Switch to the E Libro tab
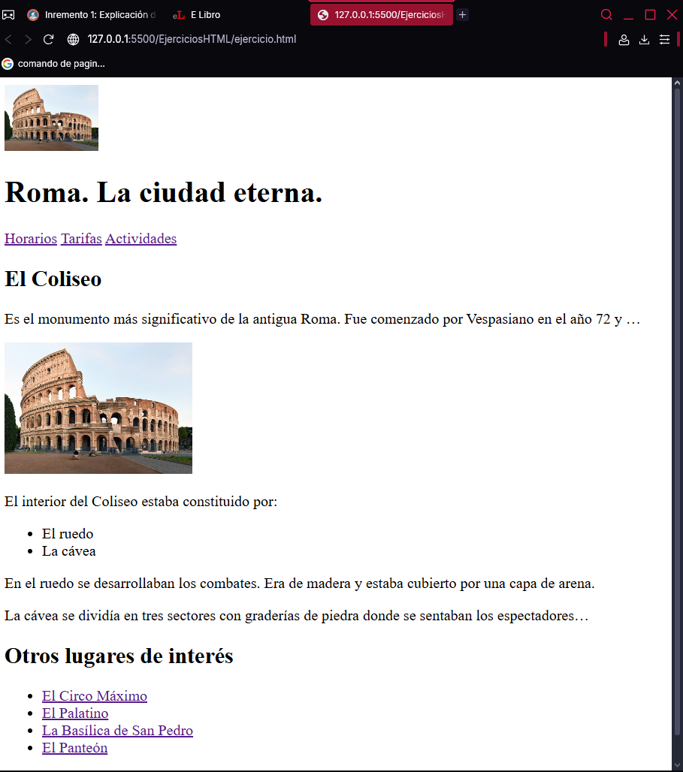 (x=237, y=15)
